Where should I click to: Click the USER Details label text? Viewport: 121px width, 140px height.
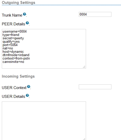pos(13,97)
